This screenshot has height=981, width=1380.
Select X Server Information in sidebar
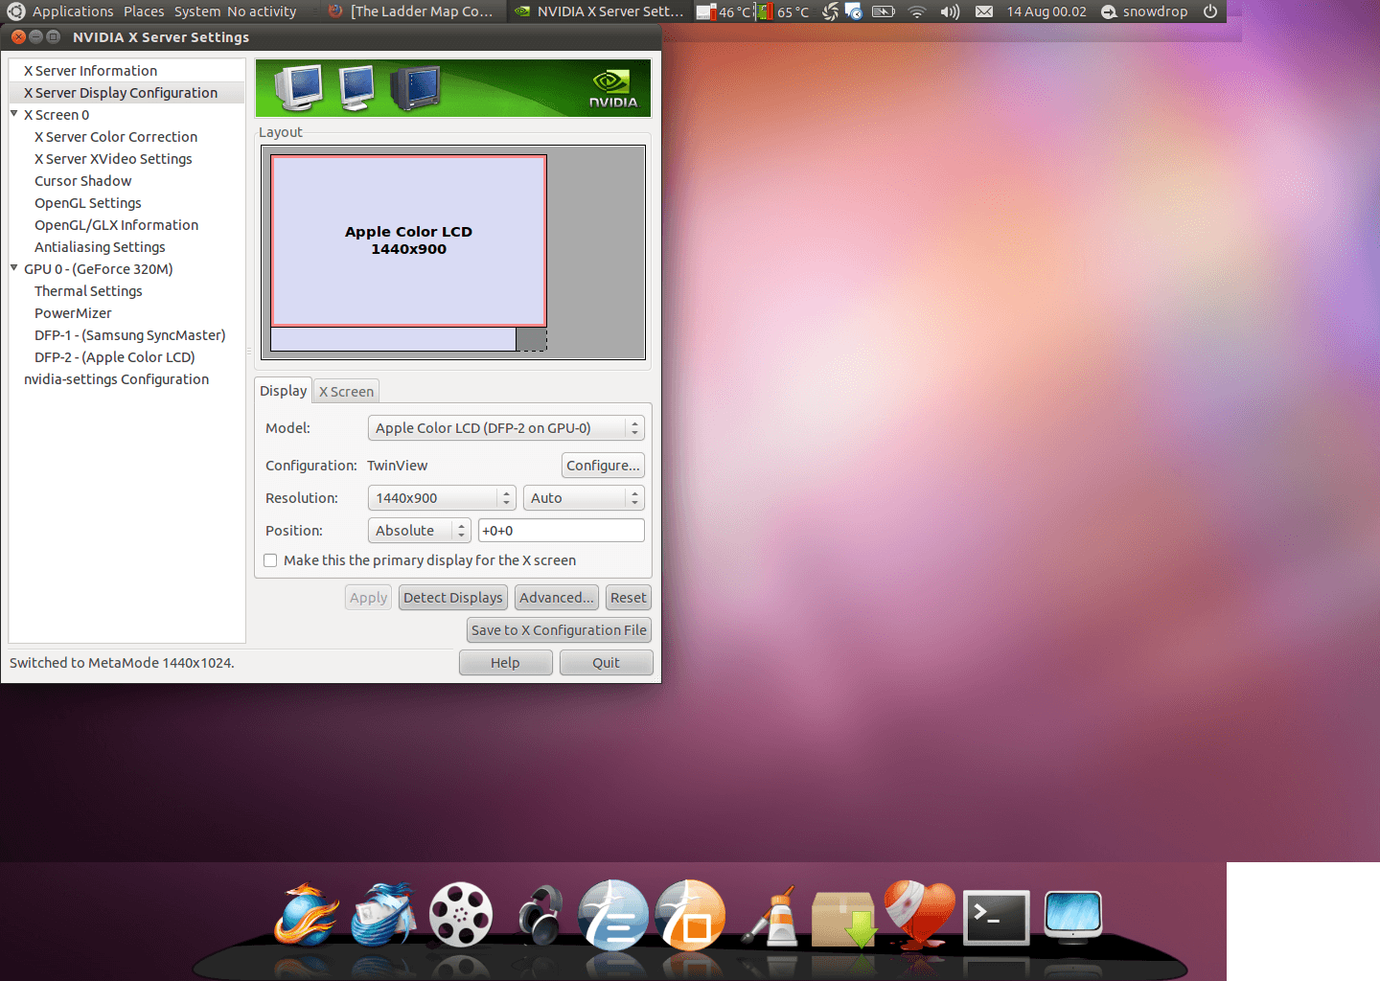click(x=126, y=71)
